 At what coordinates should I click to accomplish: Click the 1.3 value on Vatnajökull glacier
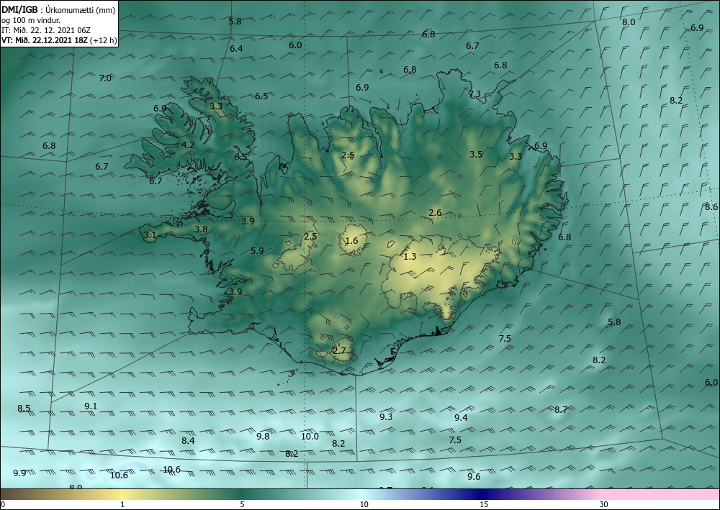pos(410,257)
